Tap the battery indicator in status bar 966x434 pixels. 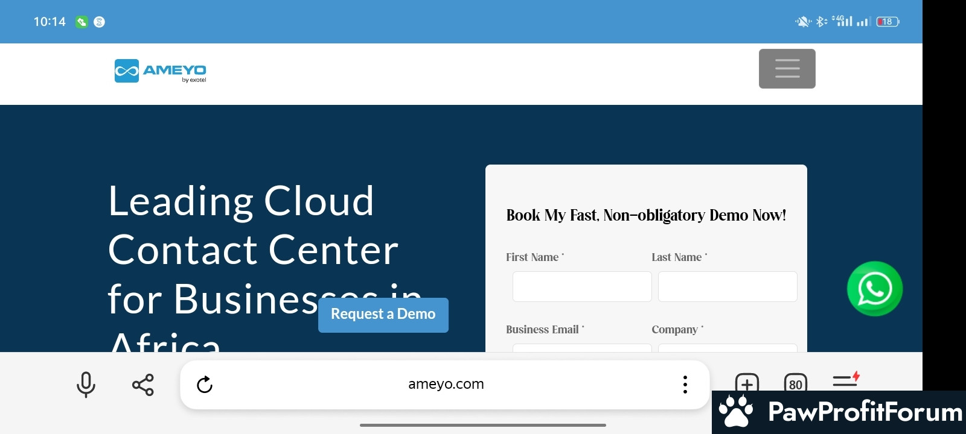click(888, 22)
